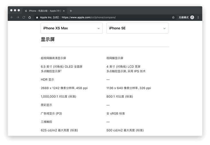
Task: Click 500 cd/m2 最大亮度 (标准)
Action: pyautogui.click(x=125, y=130)
